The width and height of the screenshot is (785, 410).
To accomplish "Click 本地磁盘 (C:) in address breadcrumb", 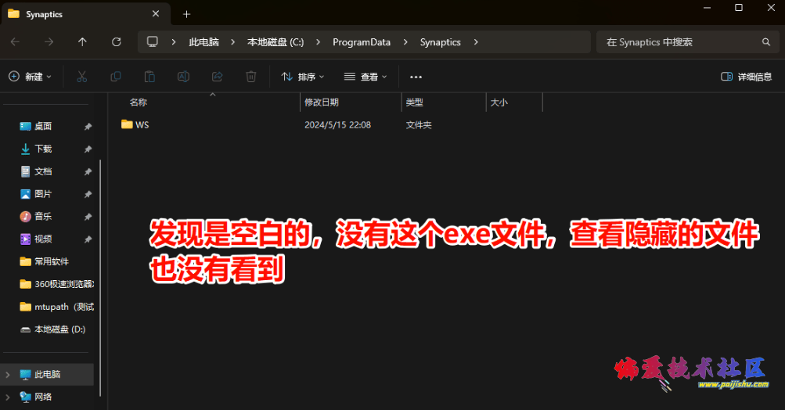I will click(x=275, y=42).
